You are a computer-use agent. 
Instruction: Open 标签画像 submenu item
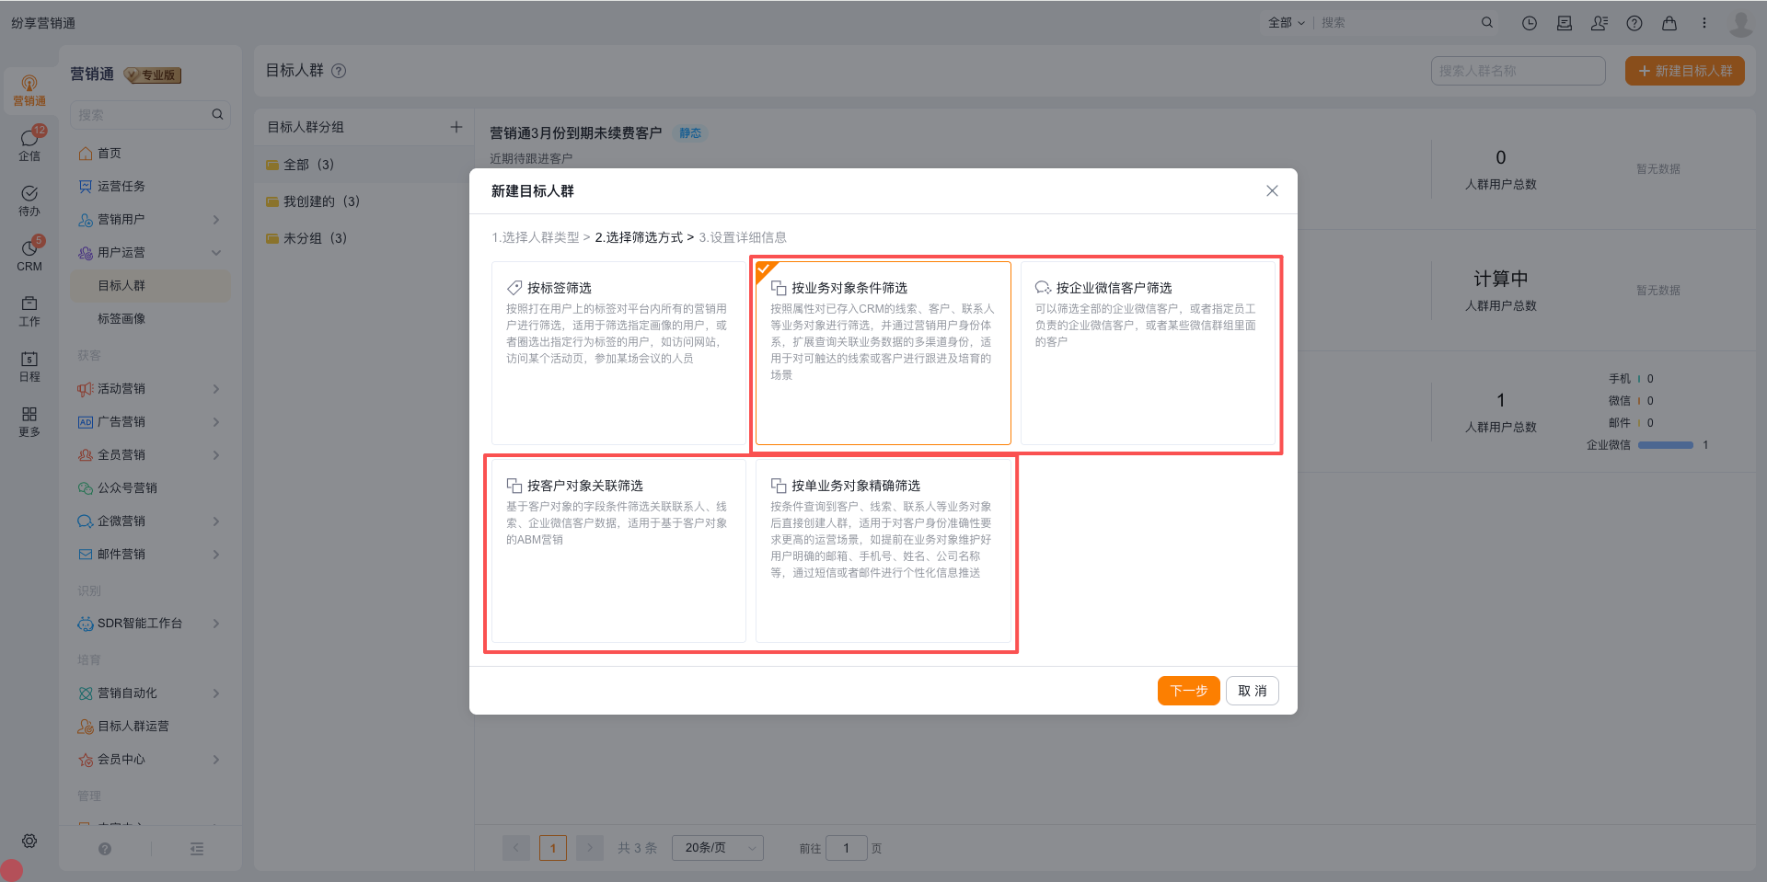tap(150, 319)
